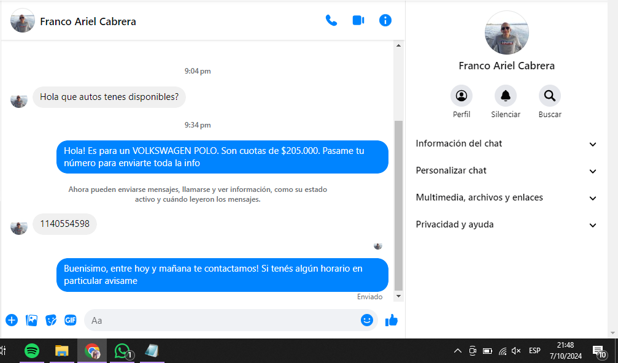Toggle the conversation info panel icon
618x363 pixels.
(x=385, y=20)
